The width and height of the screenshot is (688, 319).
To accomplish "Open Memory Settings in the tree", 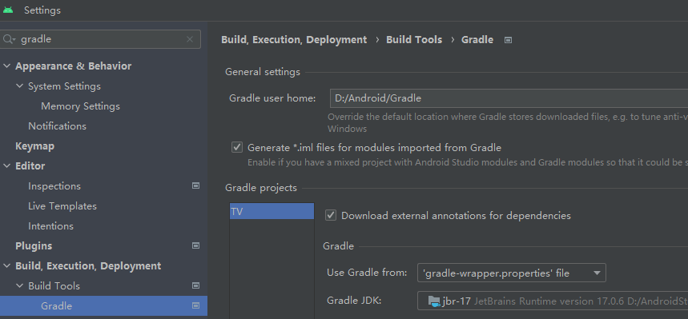I will point(80,106).
